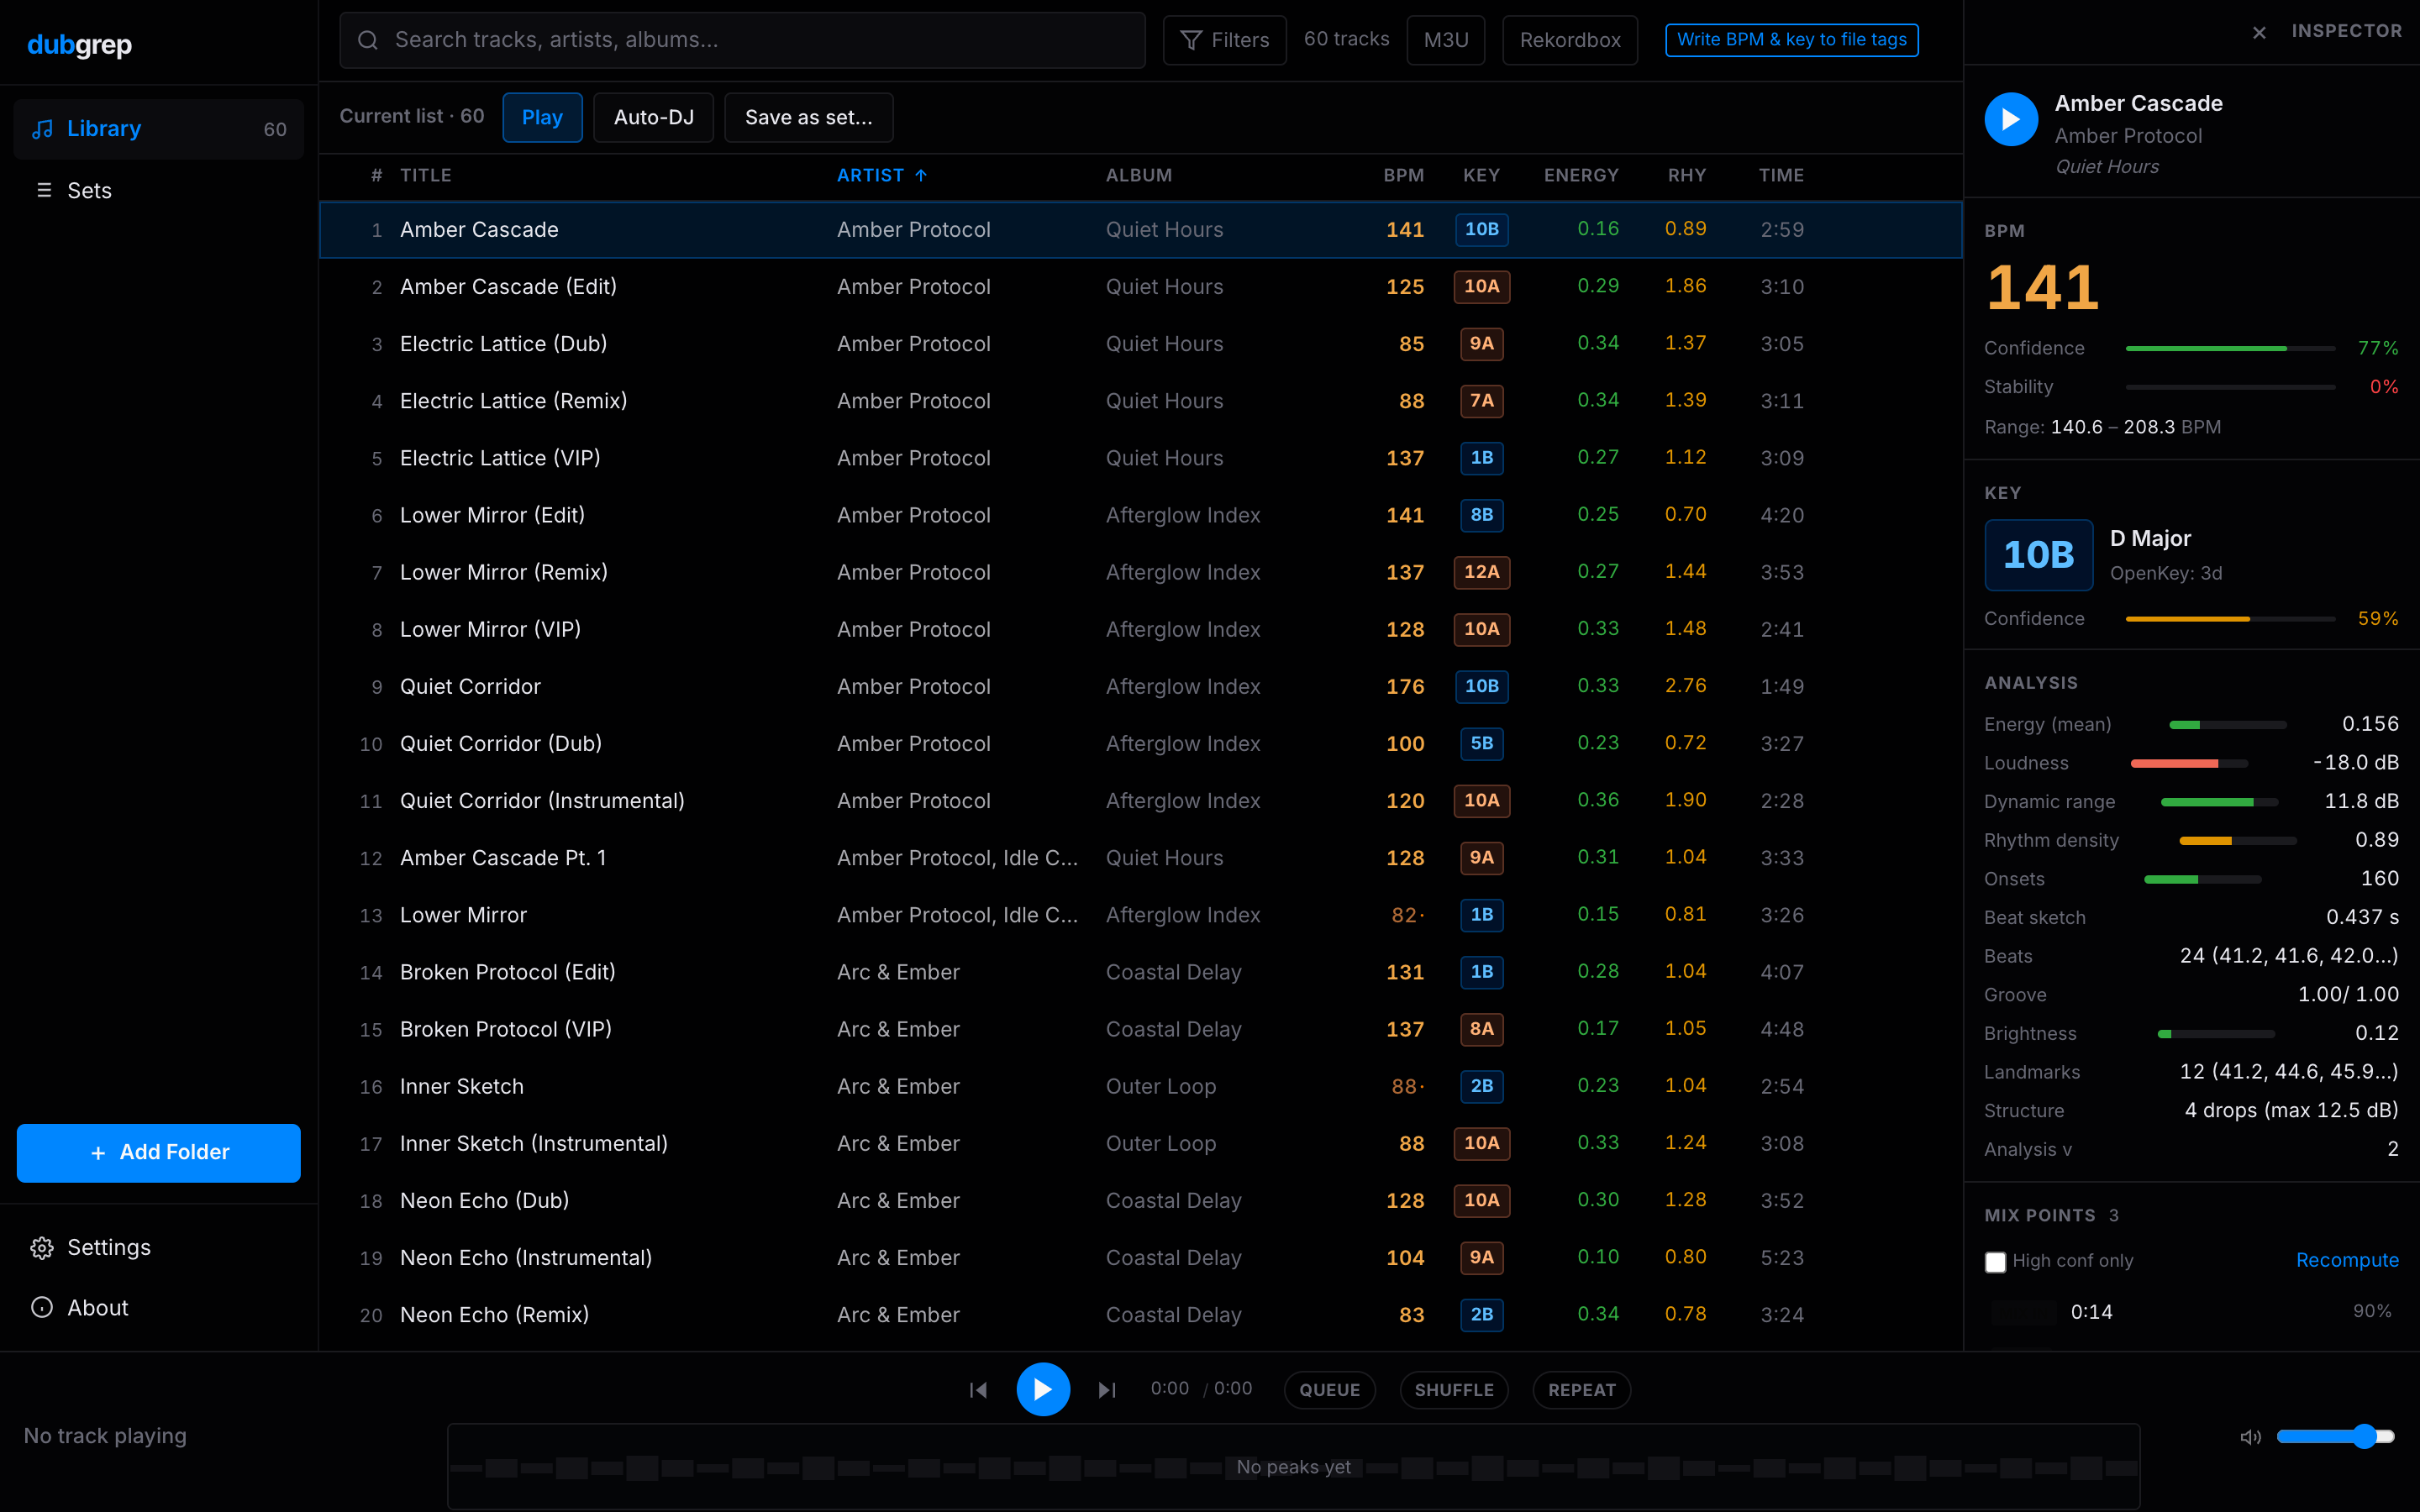Mute using the volume speaker icon
This screenshot has height=1512, width=2420.
pos(2250,1436)
